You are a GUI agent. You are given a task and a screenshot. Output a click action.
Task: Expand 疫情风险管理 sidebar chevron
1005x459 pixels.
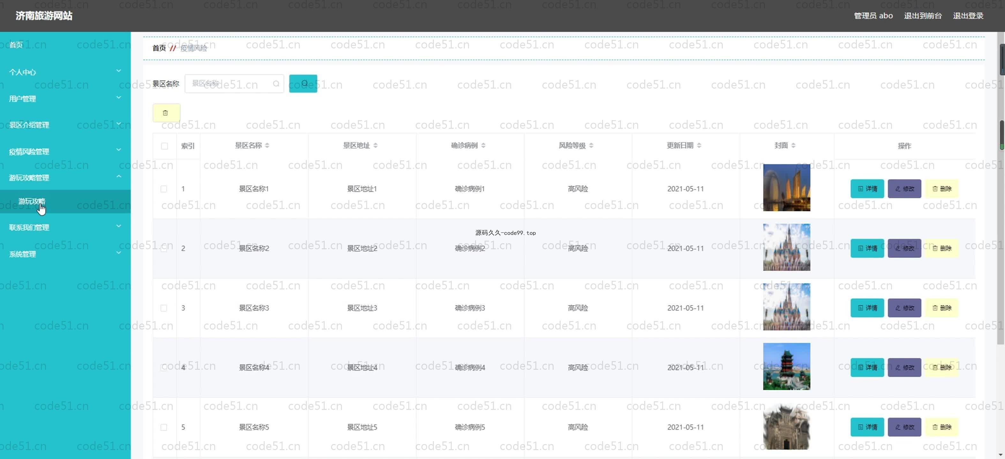coord(119,150)
